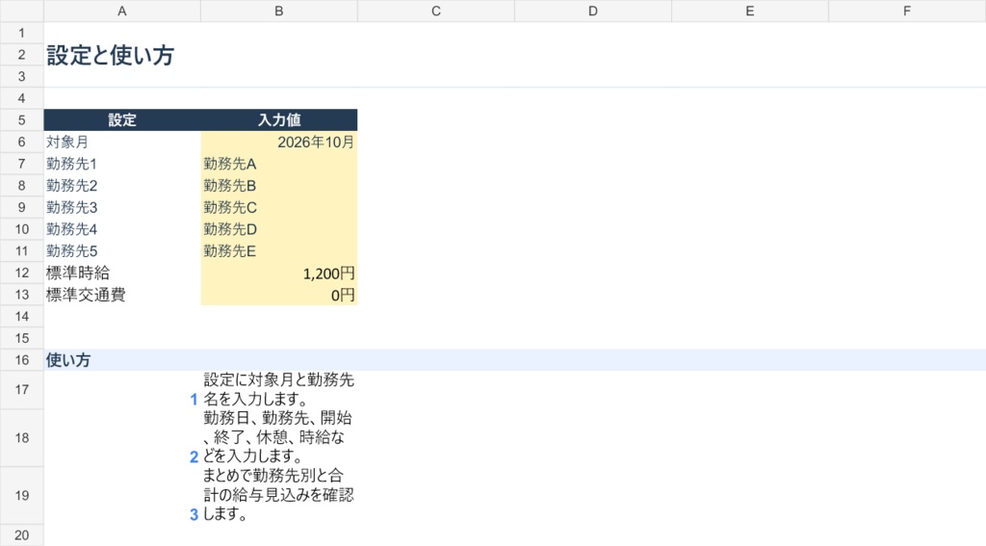Select column F header

click(907, 11)
